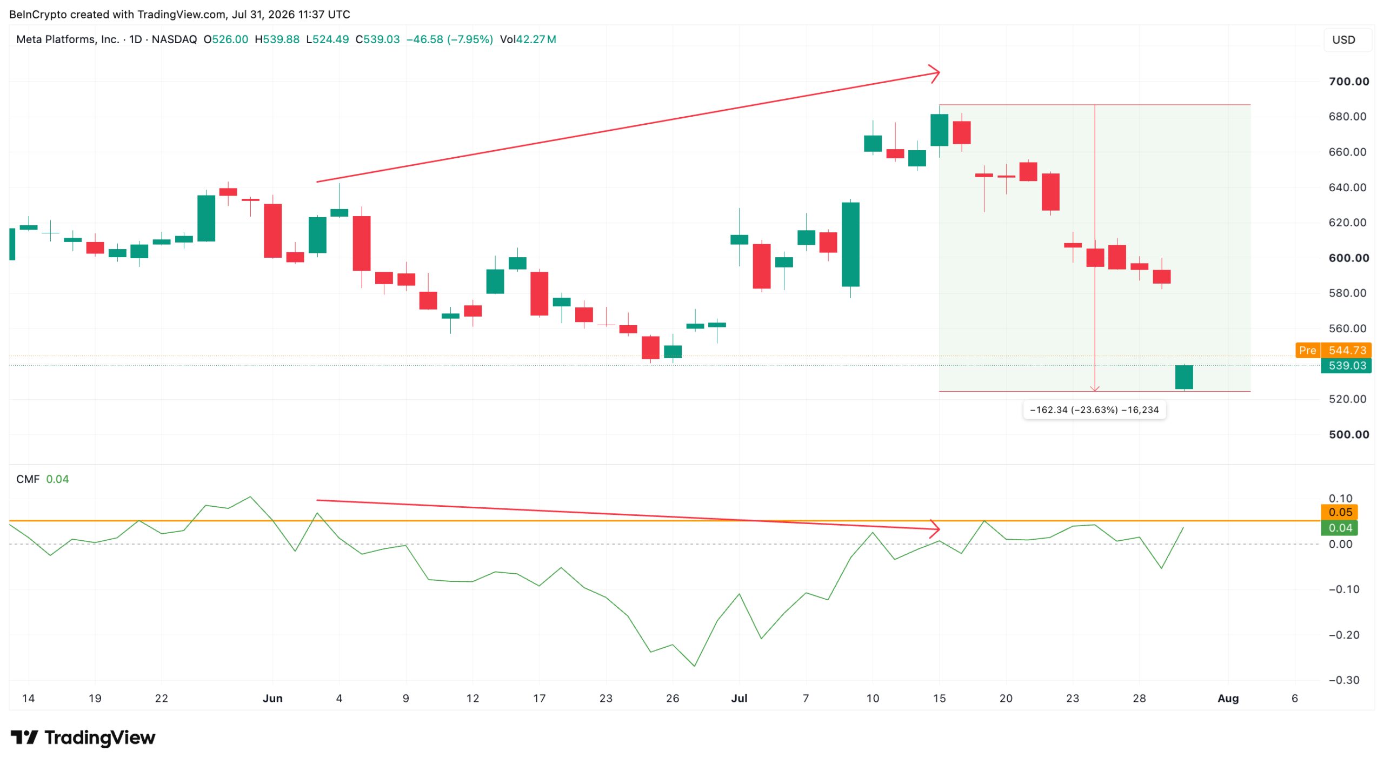This screenshot has width=1384, height=765.
Task: Click the date axis label 20
Action: coord(1006,699)
